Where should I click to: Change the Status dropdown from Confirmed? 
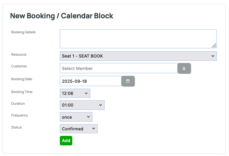[79, 129]
